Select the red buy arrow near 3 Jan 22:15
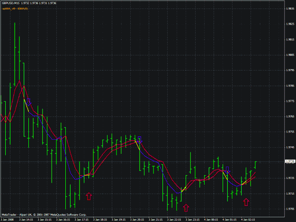This screenshot has width=296, height=222. pos(186,208)
